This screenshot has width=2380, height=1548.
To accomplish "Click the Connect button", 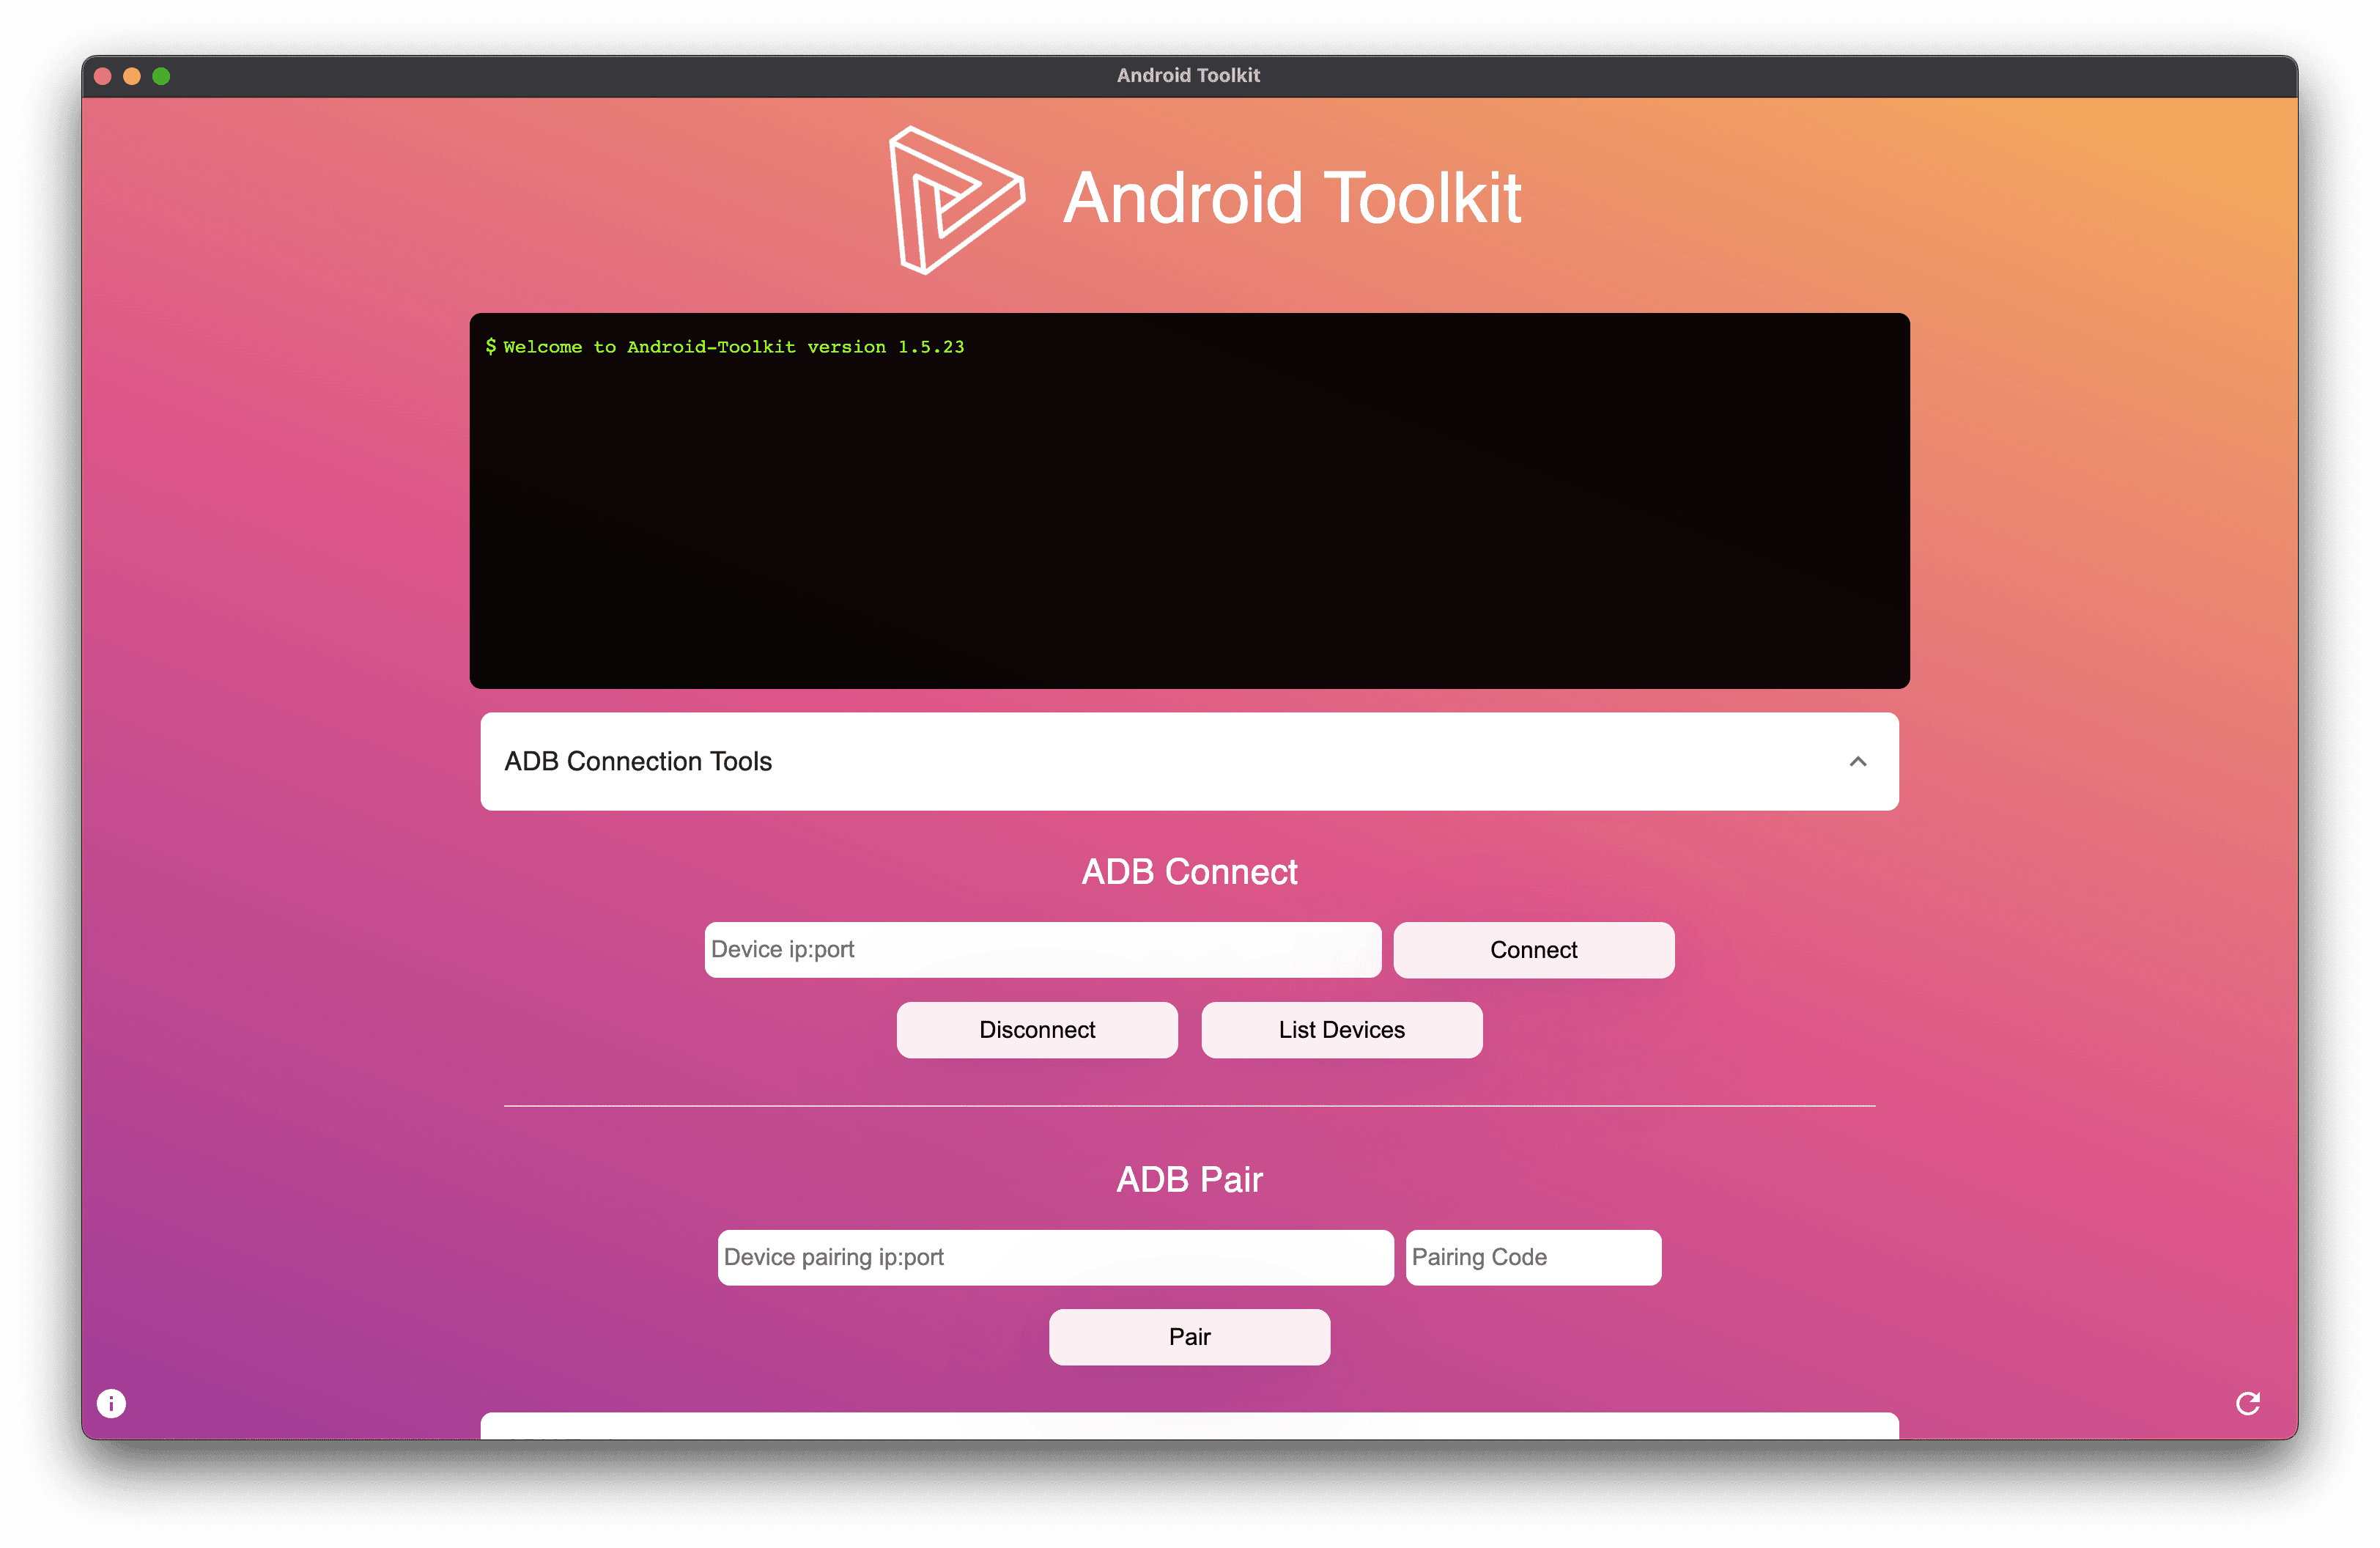I will pyautogui.click(x=1534, y=949).
